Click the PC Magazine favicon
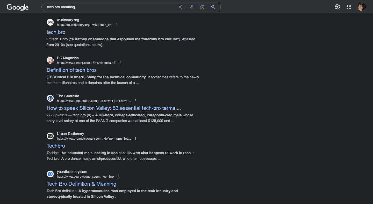 pyautogui.click(x=50, y=60)
